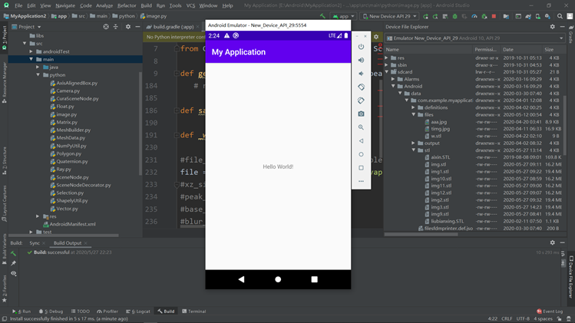Screen dimensions: 575x323
Task: Click the red Stop app toolbar icon
Action: point(494,16)
